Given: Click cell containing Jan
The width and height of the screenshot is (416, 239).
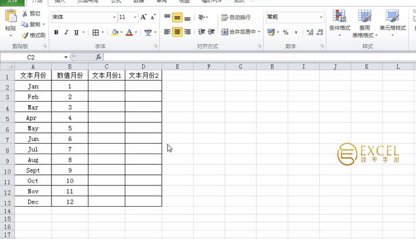Looking at the screenshot, I should (x=33, y=86).
